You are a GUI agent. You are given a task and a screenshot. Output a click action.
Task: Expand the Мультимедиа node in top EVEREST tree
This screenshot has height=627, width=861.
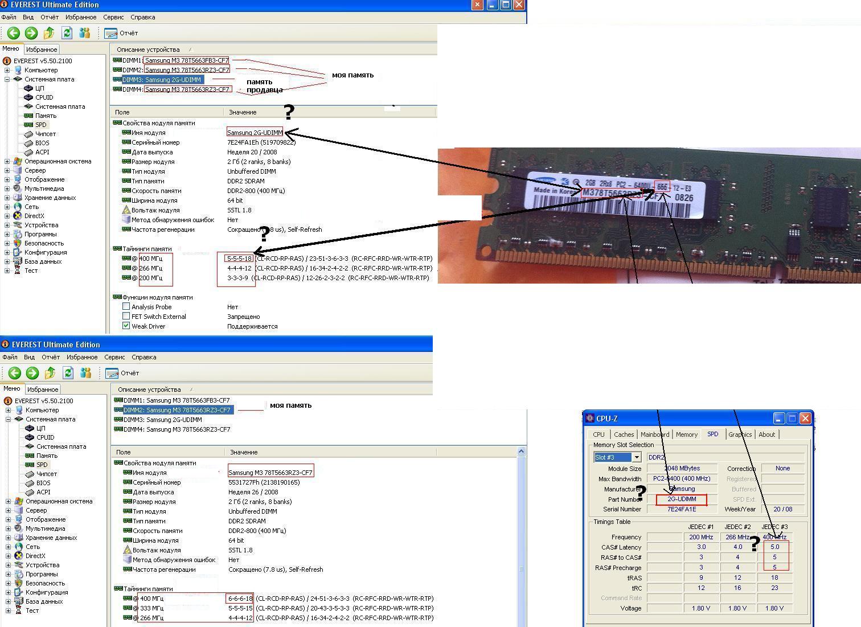tap(7, 188)
